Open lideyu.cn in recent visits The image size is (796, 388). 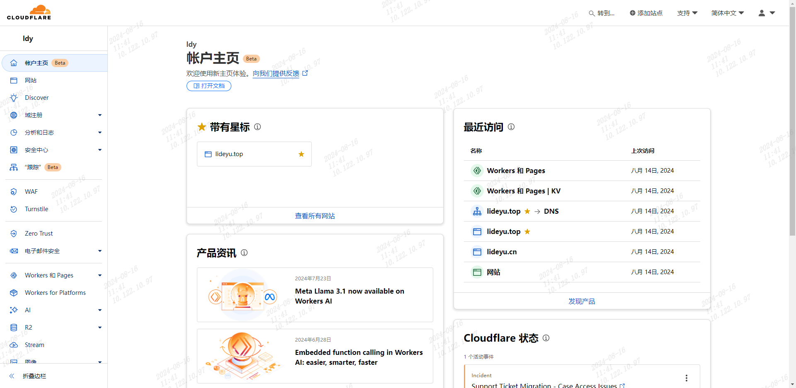(582, 252)
